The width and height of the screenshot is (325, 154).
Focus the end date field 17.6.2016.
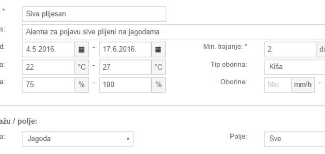(x=126, y=49)
